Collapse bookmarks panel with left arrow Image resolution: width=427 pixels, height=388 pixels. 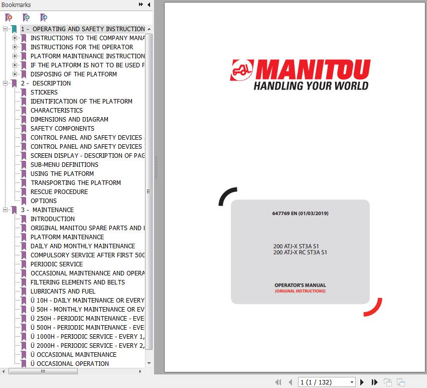point(149,5)
